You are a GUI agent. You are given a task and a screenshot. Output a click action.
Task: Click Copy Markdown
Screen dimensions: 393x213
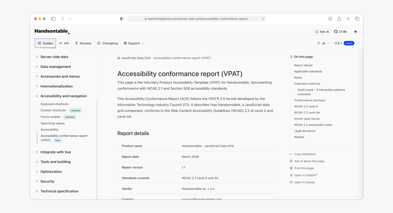tap(303, 154)
